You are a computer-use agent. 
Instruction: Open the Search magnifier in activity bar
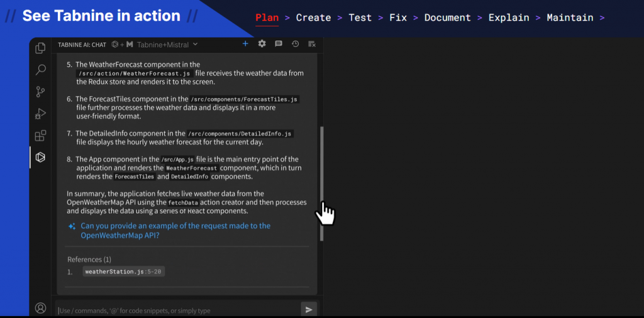40,70
